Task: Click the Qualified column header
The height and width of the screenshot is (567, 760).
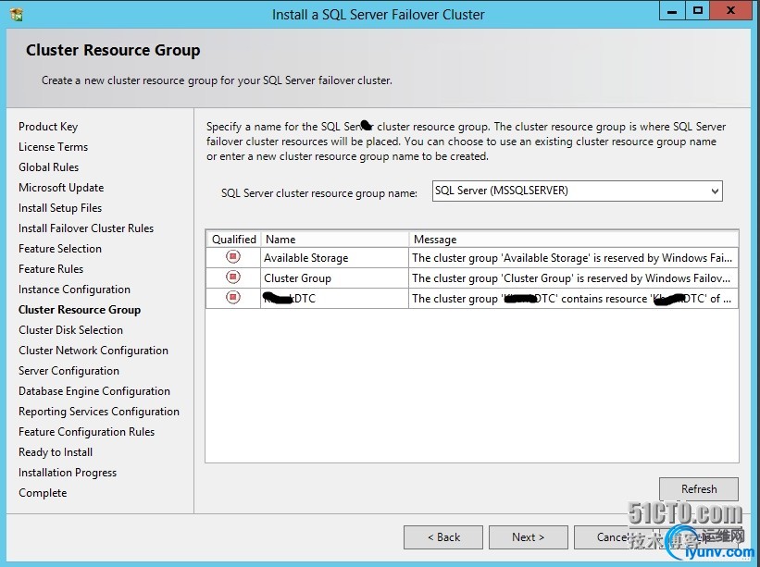Action: click(234, 240)
